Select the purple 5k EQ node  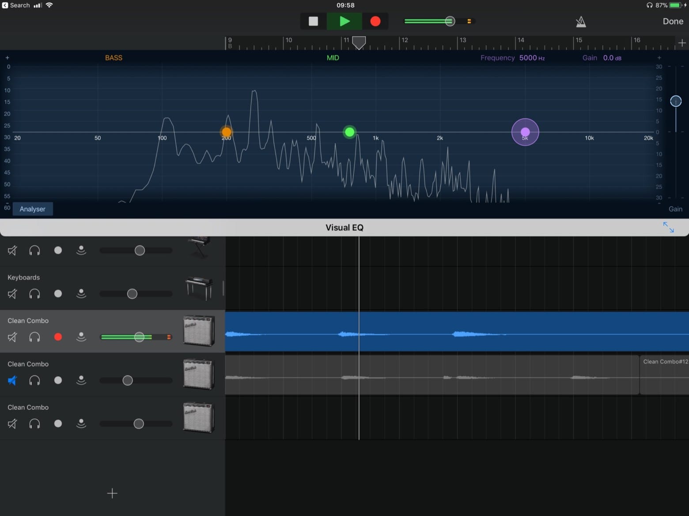pos(525,132)
